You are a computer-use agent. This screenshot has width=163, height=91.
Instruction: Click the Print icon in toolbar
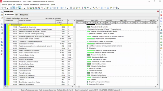pos(2,8)
